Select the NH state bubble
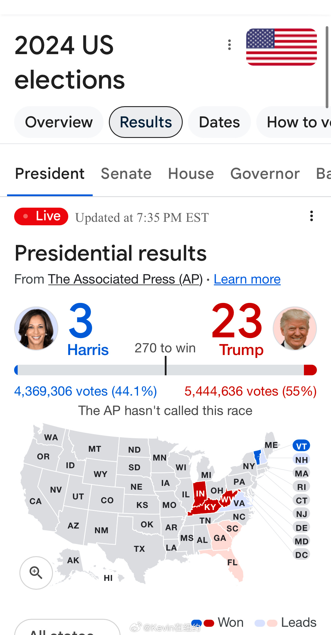The height and width of the screenshot is (635, 331). point(301,459)
